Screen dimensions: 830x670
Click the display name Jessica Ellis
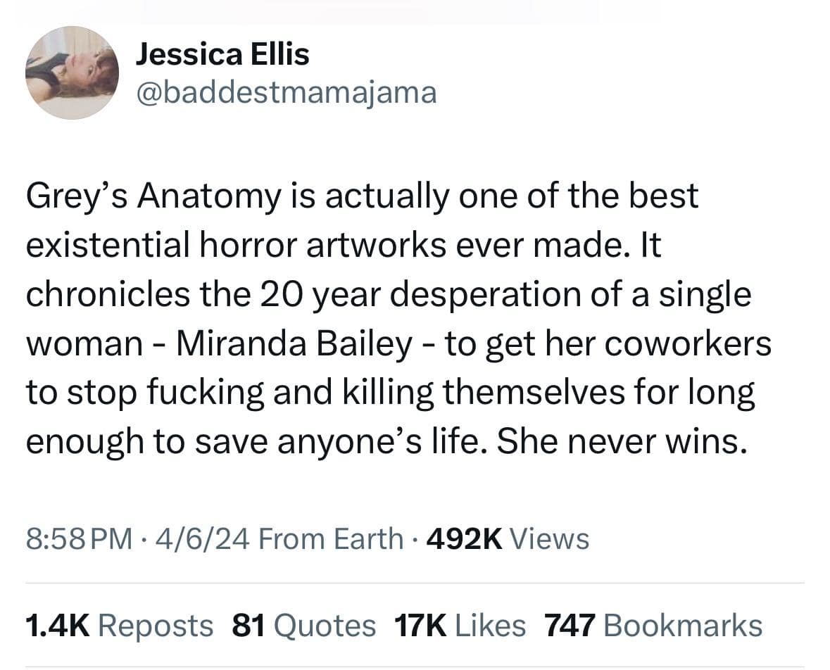pyautogui.click(x=222, y=54)
